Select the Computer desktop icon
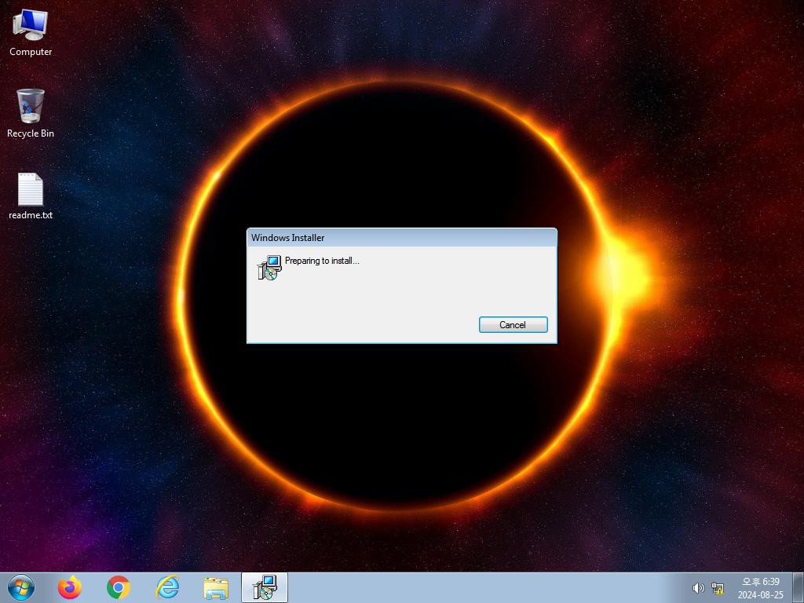 coord(31,32)
